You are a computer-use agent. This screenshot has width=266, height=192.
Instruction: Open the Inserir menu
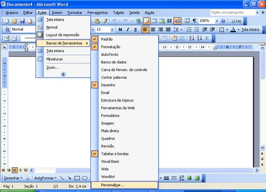[x=57, y=13]
